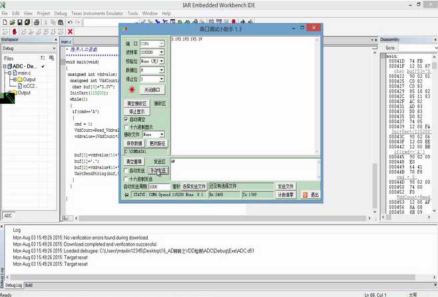Open the Debug configuration dropdown in Workspace
The image size is (438, 297).
[54, 49]
